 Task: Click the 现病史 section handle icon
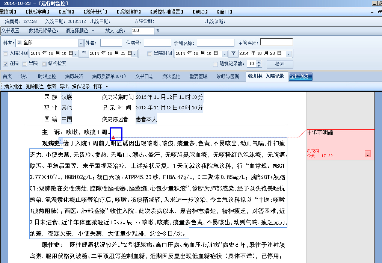[x=61, y=141]
